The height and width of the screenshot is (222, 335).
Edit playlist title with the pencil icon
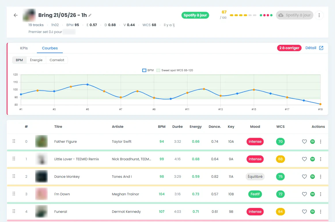[x=90, y=15]
